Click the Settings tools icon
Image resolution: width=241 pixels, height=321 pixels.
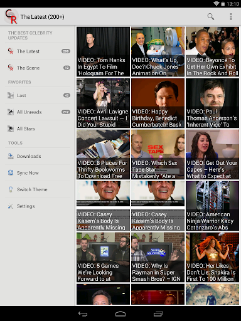coord(11,206)
